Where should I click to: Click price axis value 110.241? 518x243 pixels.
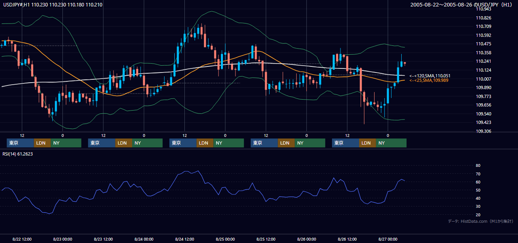(x=484, y=62)
